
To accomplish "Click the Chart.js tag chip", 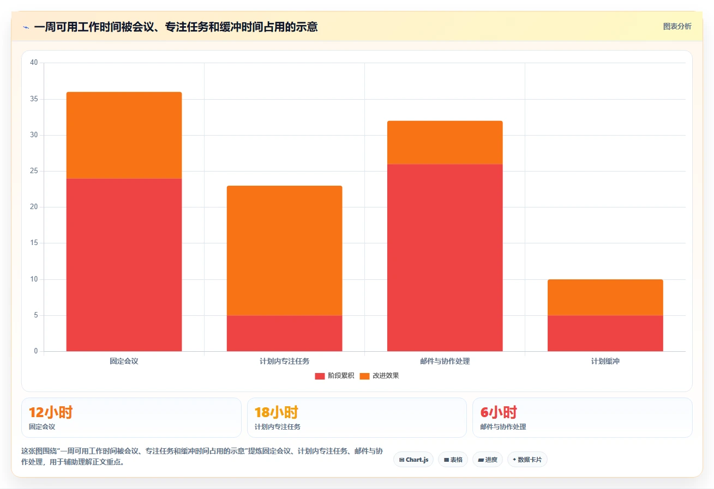I will click(x=413, y=460).
